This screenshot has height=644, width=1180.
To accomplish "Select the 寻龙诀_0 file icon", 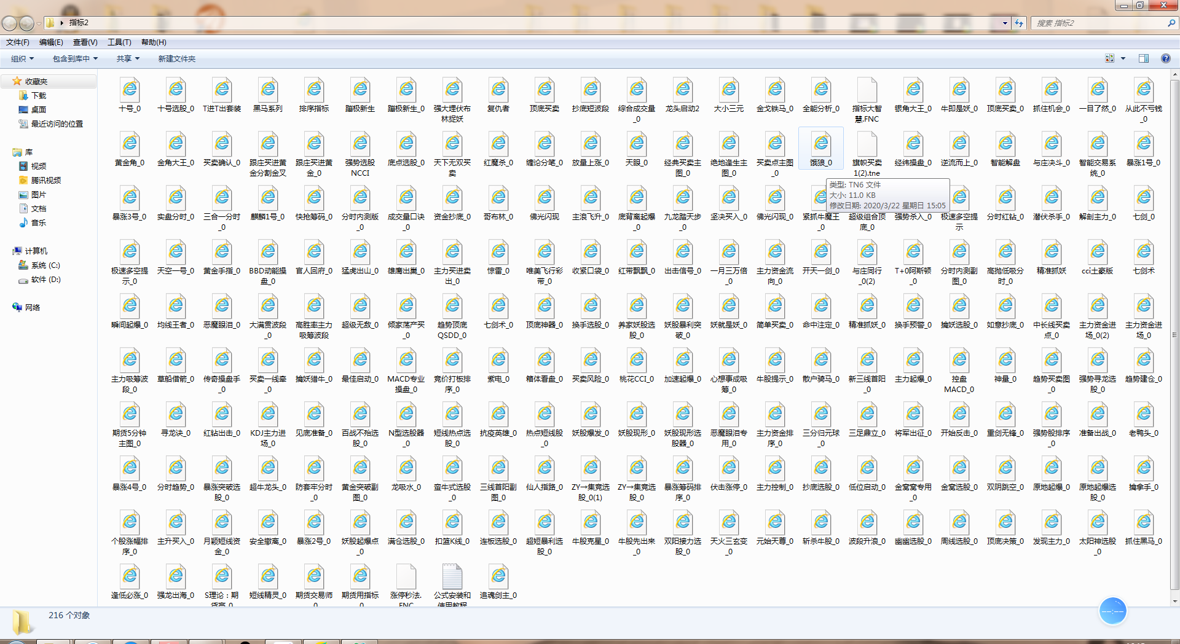I will 176,414.
